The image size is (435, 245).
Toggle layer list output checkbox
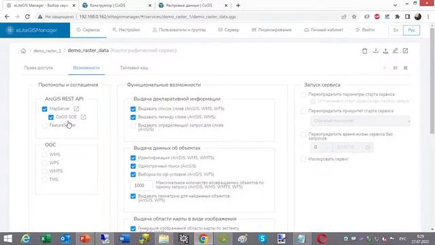pos(133,109)
